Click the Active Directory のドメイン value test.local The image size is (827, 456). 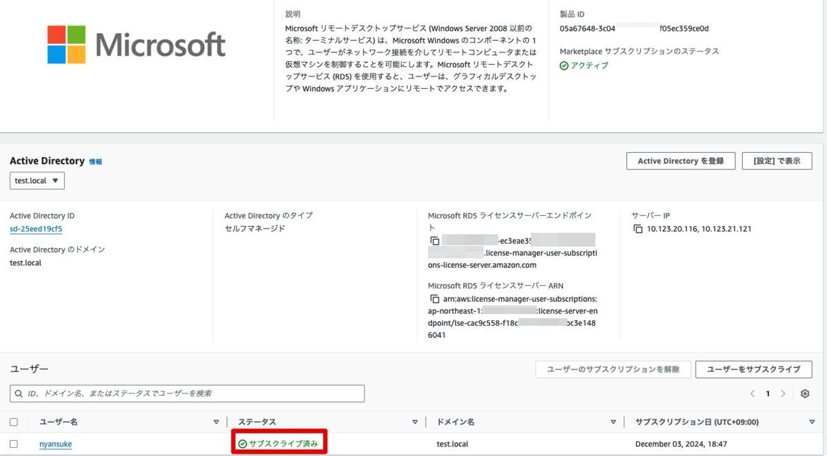(x=25, y=262)
